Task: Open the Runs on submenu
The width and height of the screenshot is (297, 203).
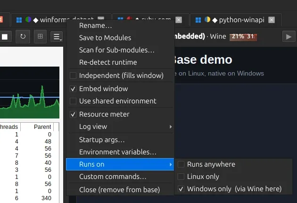Action: point(120,164)
